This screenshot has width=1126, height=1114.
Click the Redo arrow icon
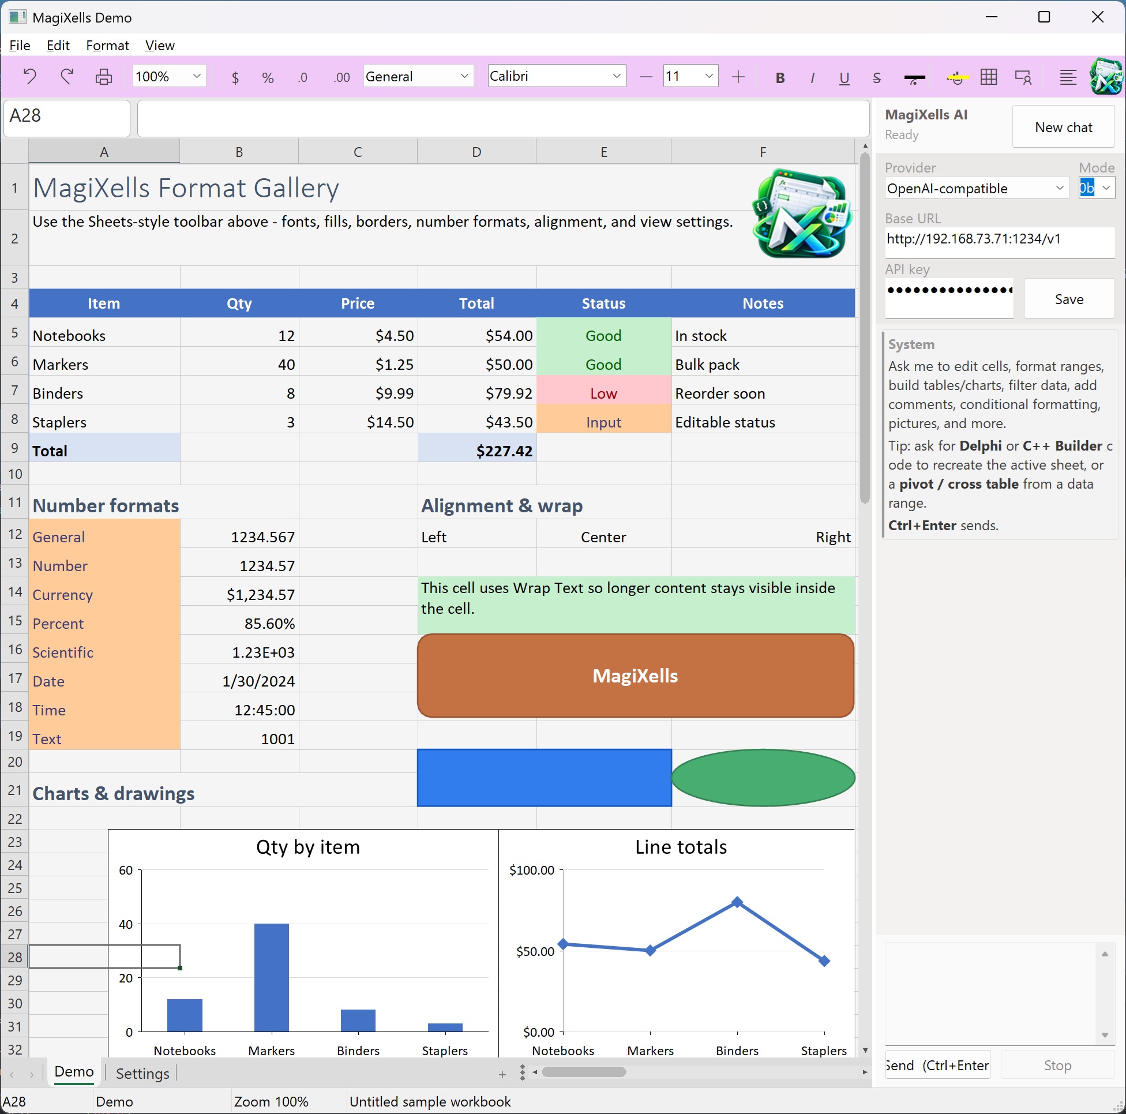[x=67, y=76]
